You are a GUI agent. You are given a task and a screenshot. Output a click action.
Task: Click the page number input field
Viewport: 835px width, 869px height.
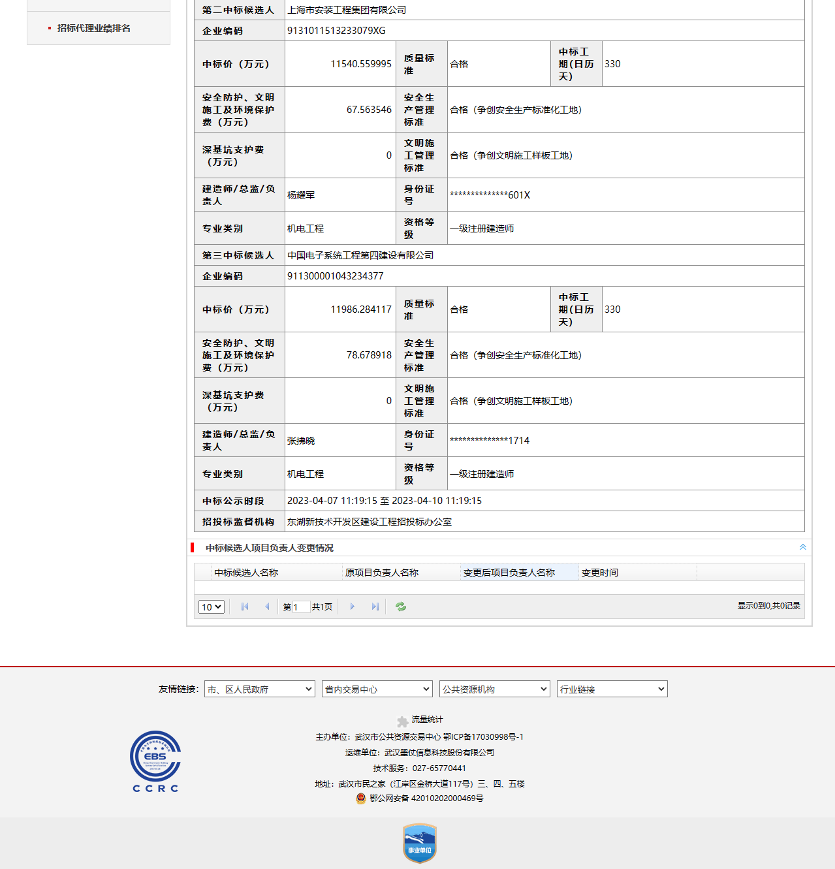pyautogui.click(x=301, y=607)
